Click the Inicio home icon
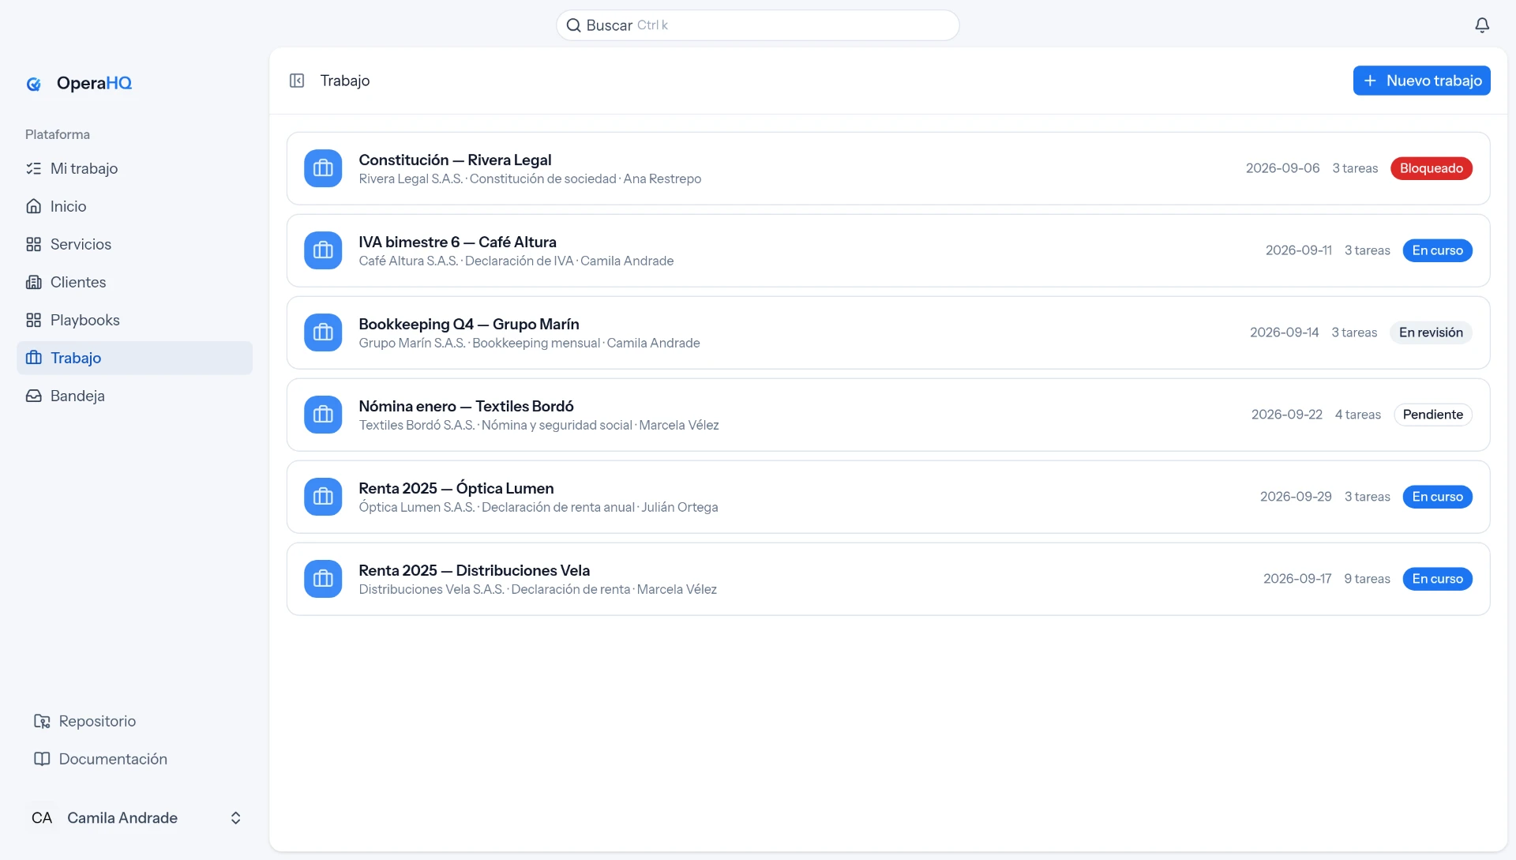 (33, 206)
